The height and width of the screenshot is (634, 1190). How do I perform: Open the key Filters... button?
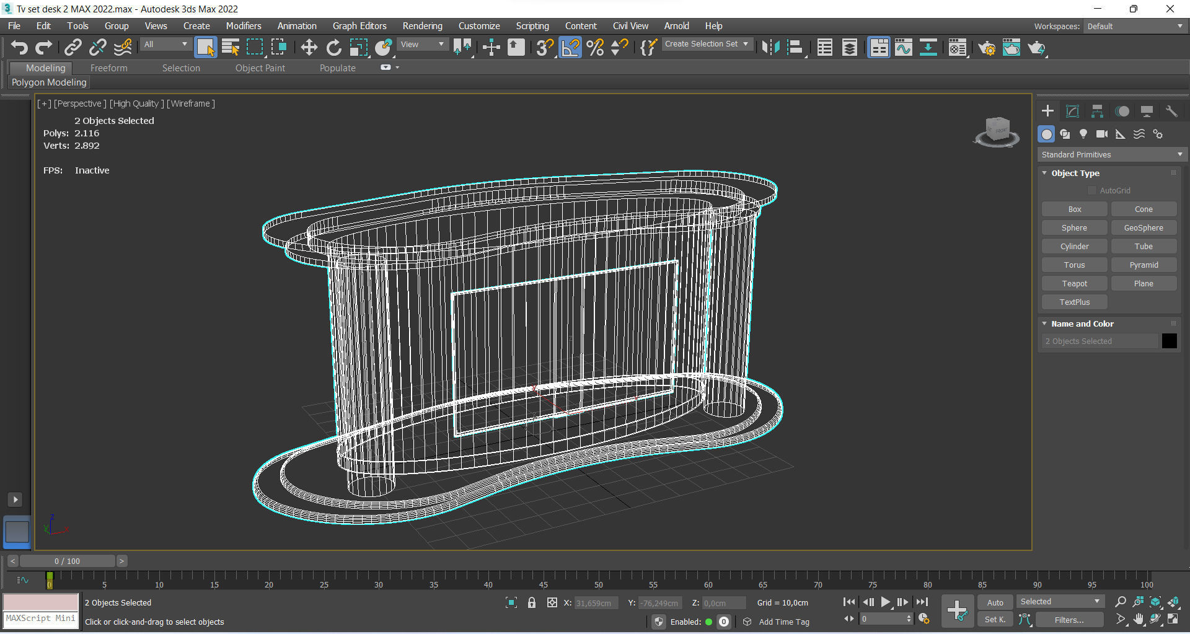click(1069, 620)
